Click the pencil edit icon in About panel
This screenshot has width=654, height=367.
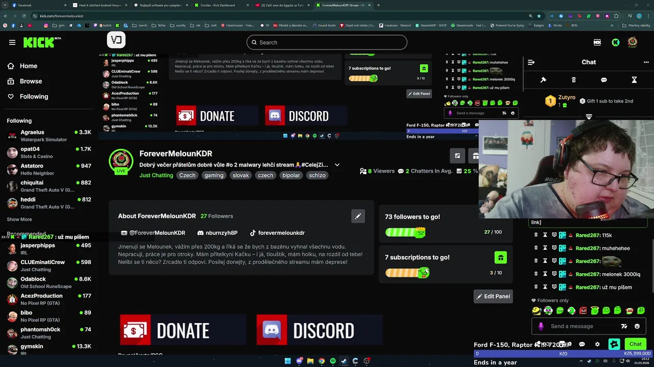[x=358, y=216]
